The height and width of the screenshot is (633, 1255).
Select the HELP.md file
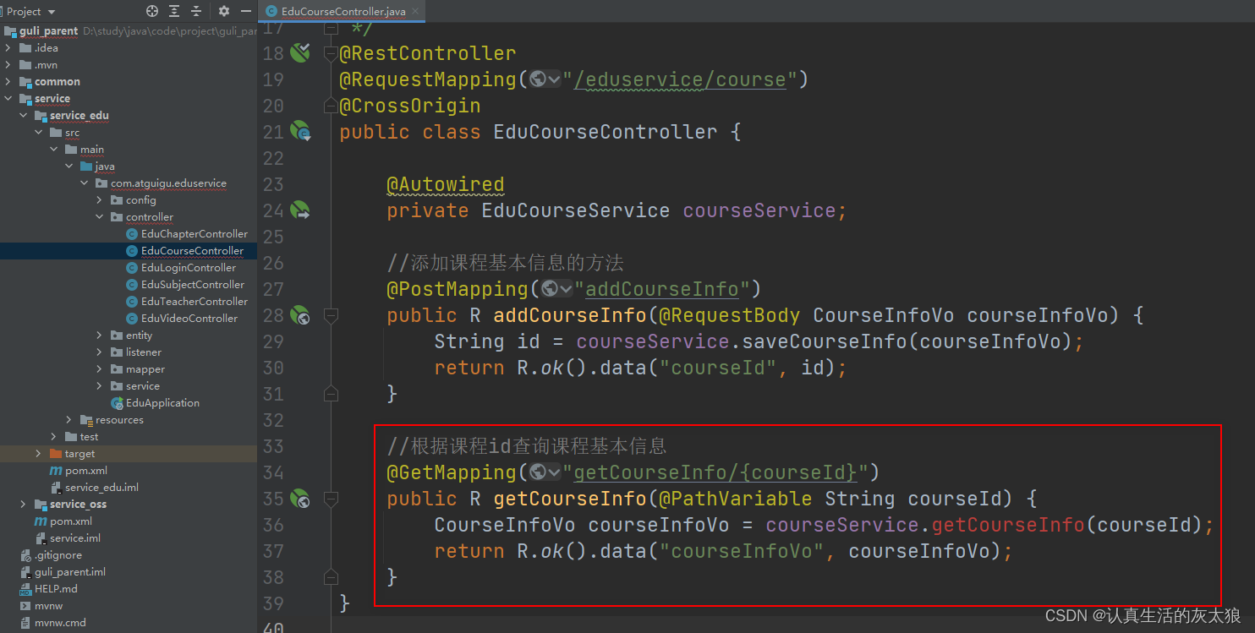(x=56, y=589)
